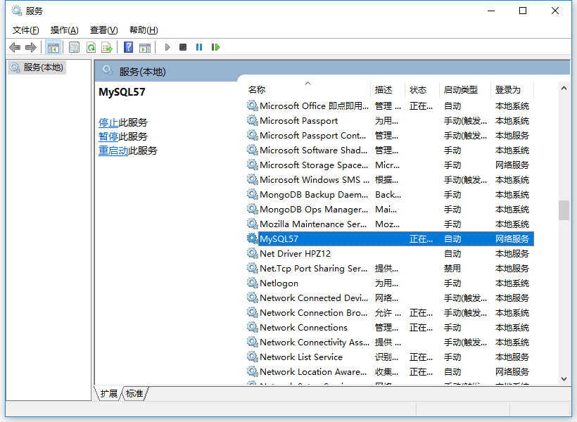Click the Start service play icon
The image size is (577, 422).
(167, 47)
